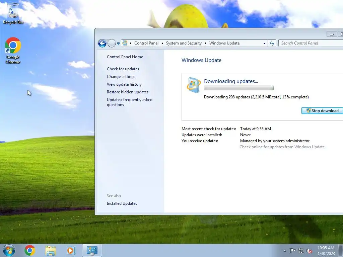Click the Stop download button
This screenshot has height=257, width=343.
click(322, 111)
